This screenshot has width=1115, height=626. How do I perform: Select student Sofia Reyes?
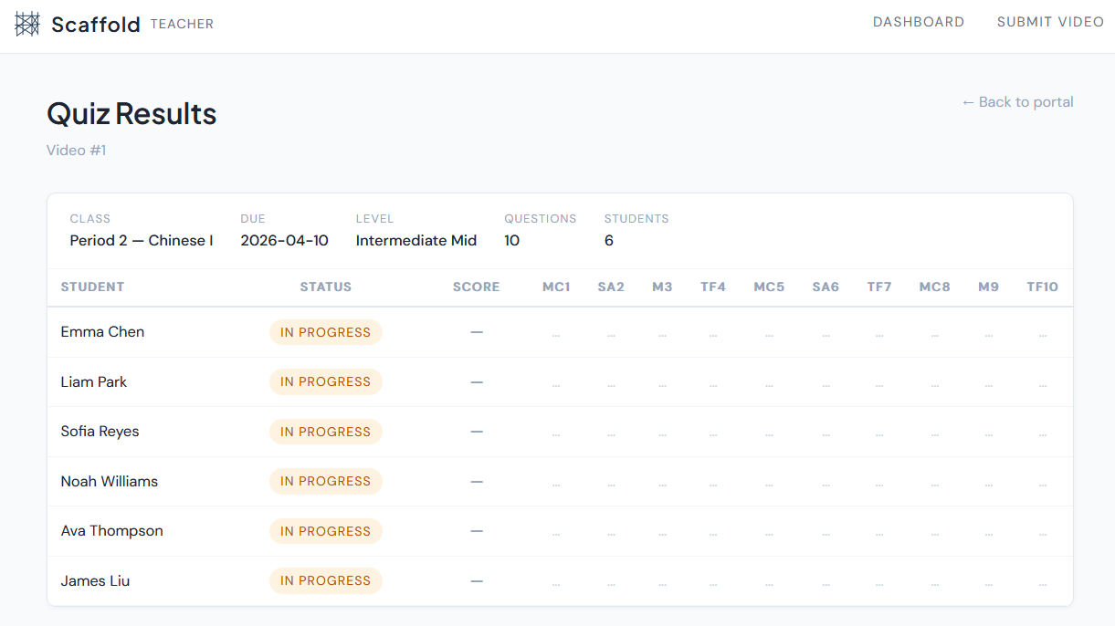(99, 431)
